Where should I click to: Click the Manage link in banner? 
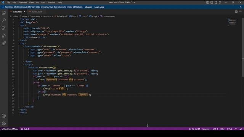click(x=88, y=7)
